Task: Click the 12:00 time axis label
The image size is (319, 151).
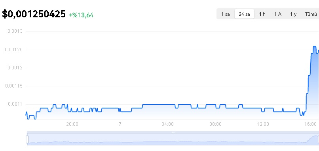Action: point(263,124)
